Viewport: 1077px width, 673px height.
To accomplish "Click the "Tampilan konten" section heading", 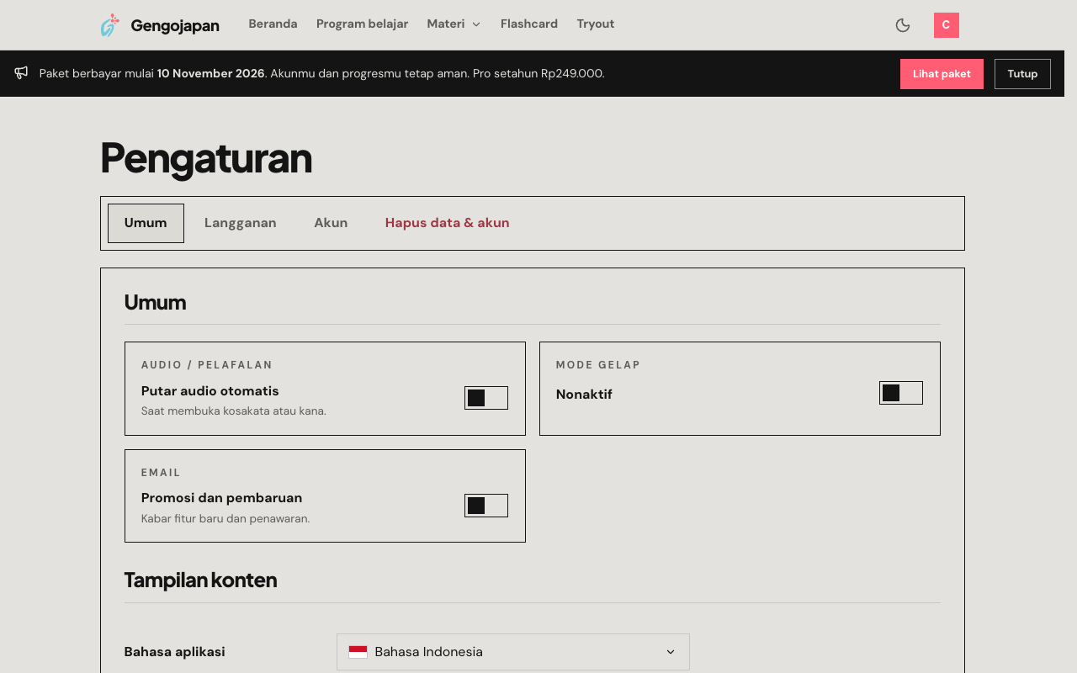I will pyautogui.click(x=200, y=580).
